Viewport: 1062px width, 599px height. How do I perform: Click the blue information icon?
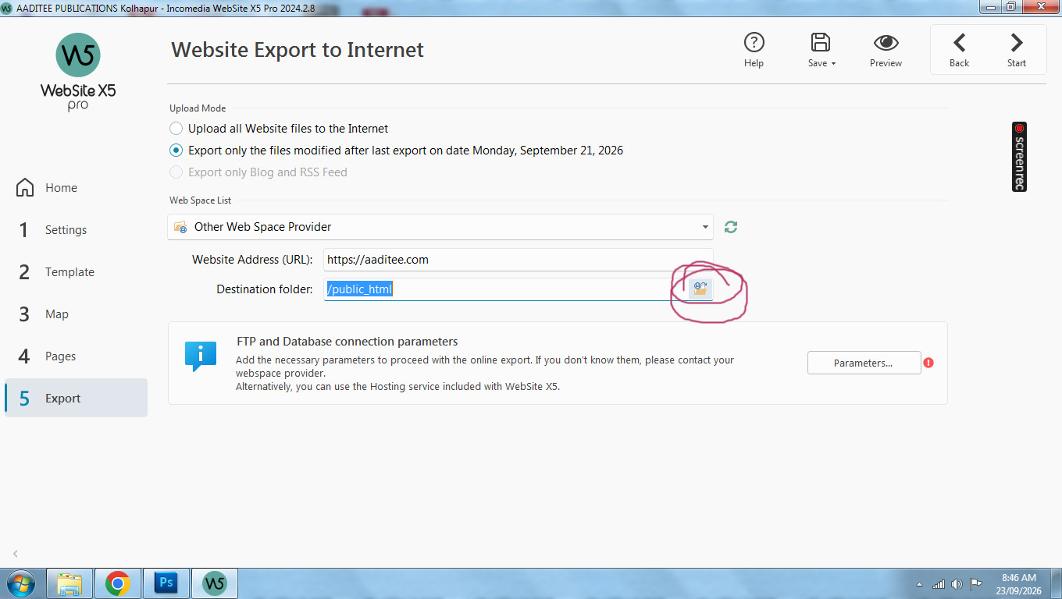coord(201,356)
